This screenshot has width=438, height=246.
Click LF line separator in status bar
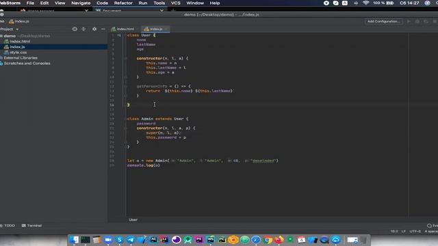404,231
